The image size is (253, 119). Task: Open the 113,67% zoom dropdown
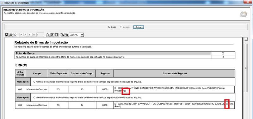82,35
